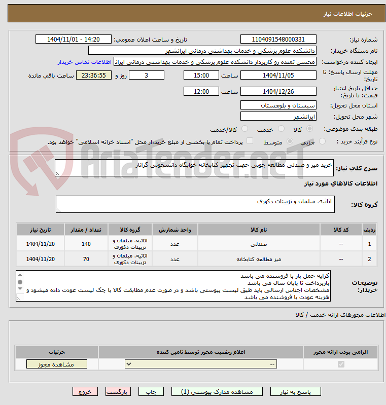
Task: Click مشاهده مجوز button
Action: pyautogui.click(x=57, y=364)
